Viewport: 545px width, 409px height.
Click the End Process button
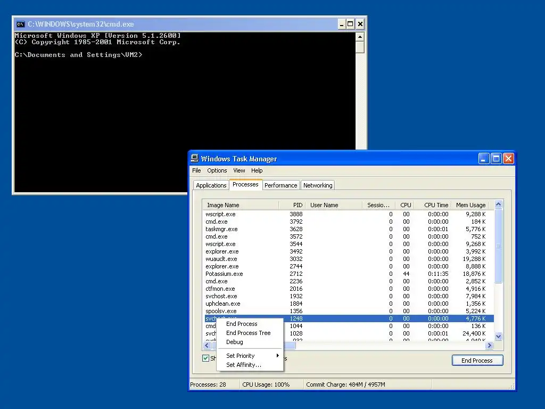pyautogui.click(x=477, y=361)
